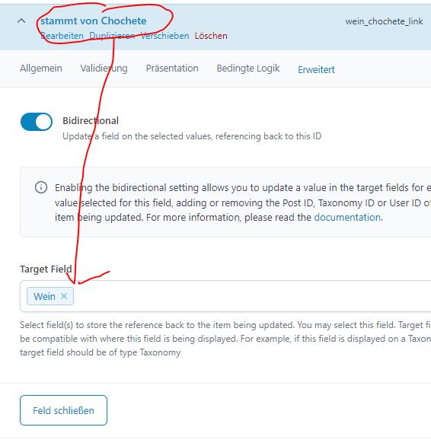The width and height of the screenshot is (431, 443).
Task: Click Duplizieren to duplicate the field
Action: pos(112,36)
